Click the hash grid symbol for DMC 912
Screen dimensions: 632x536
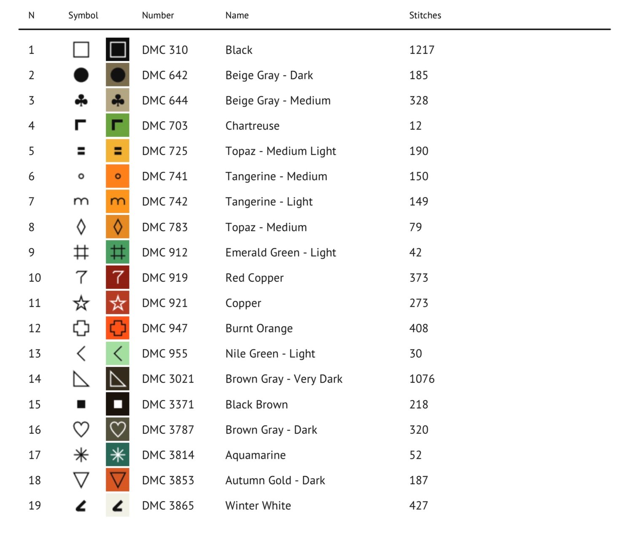[x=81, y=253]
